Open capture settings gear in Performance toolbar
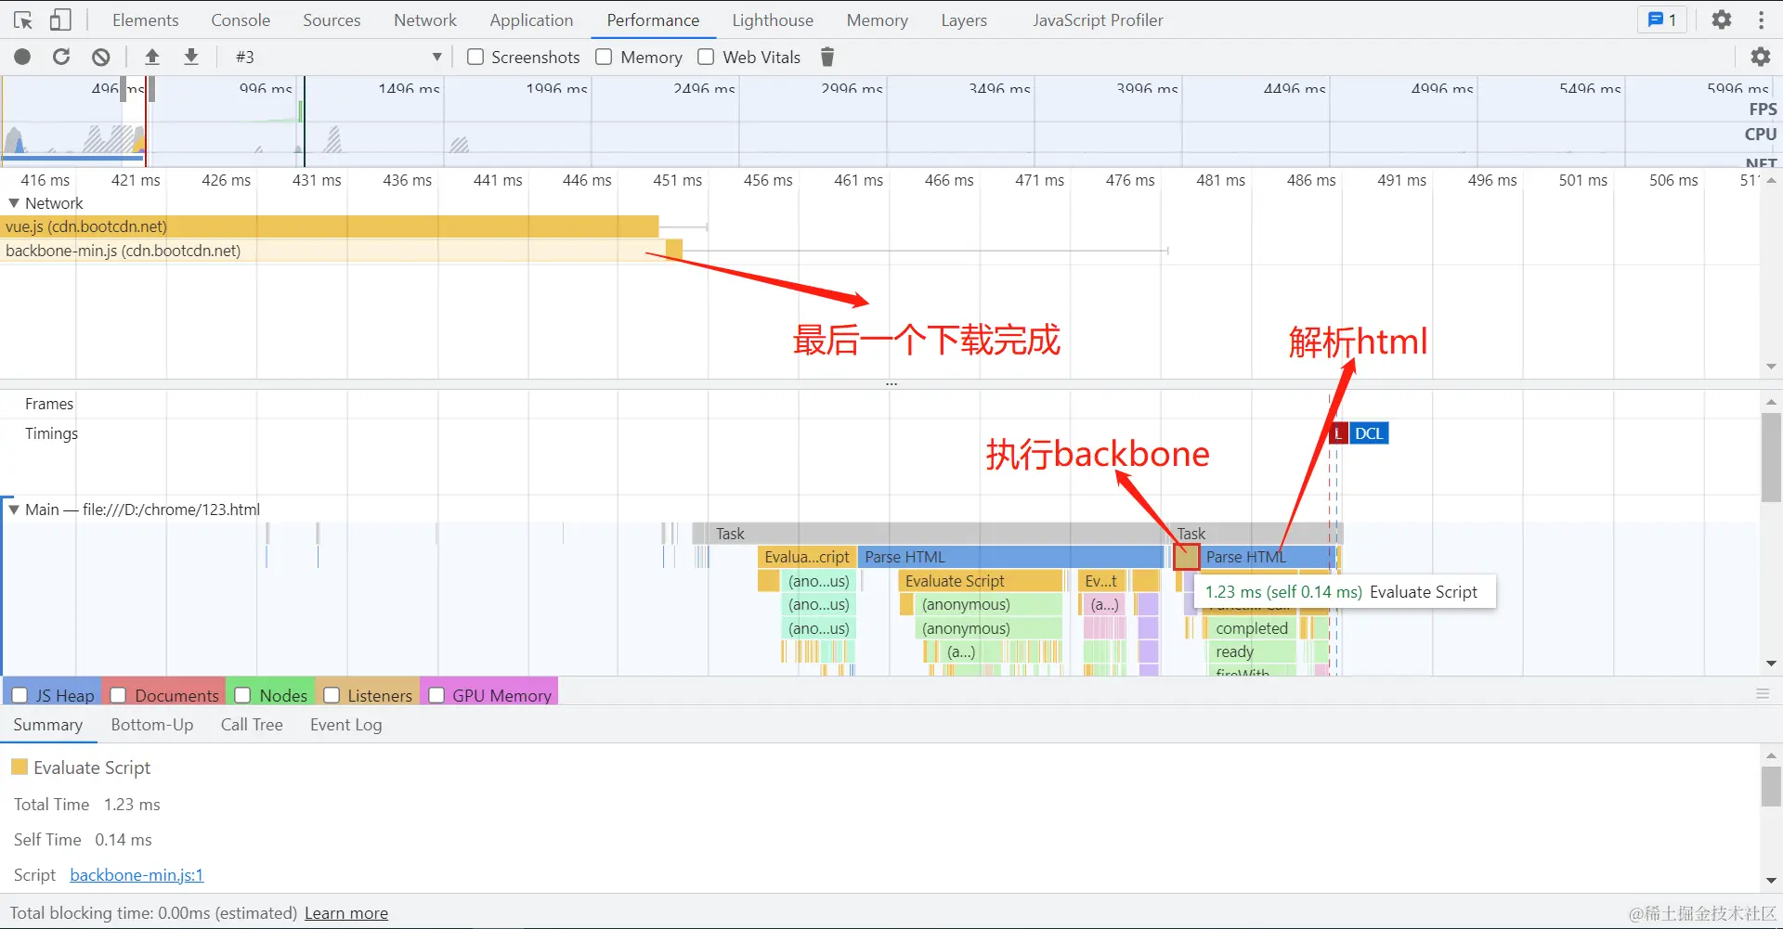 (1760, 57)
